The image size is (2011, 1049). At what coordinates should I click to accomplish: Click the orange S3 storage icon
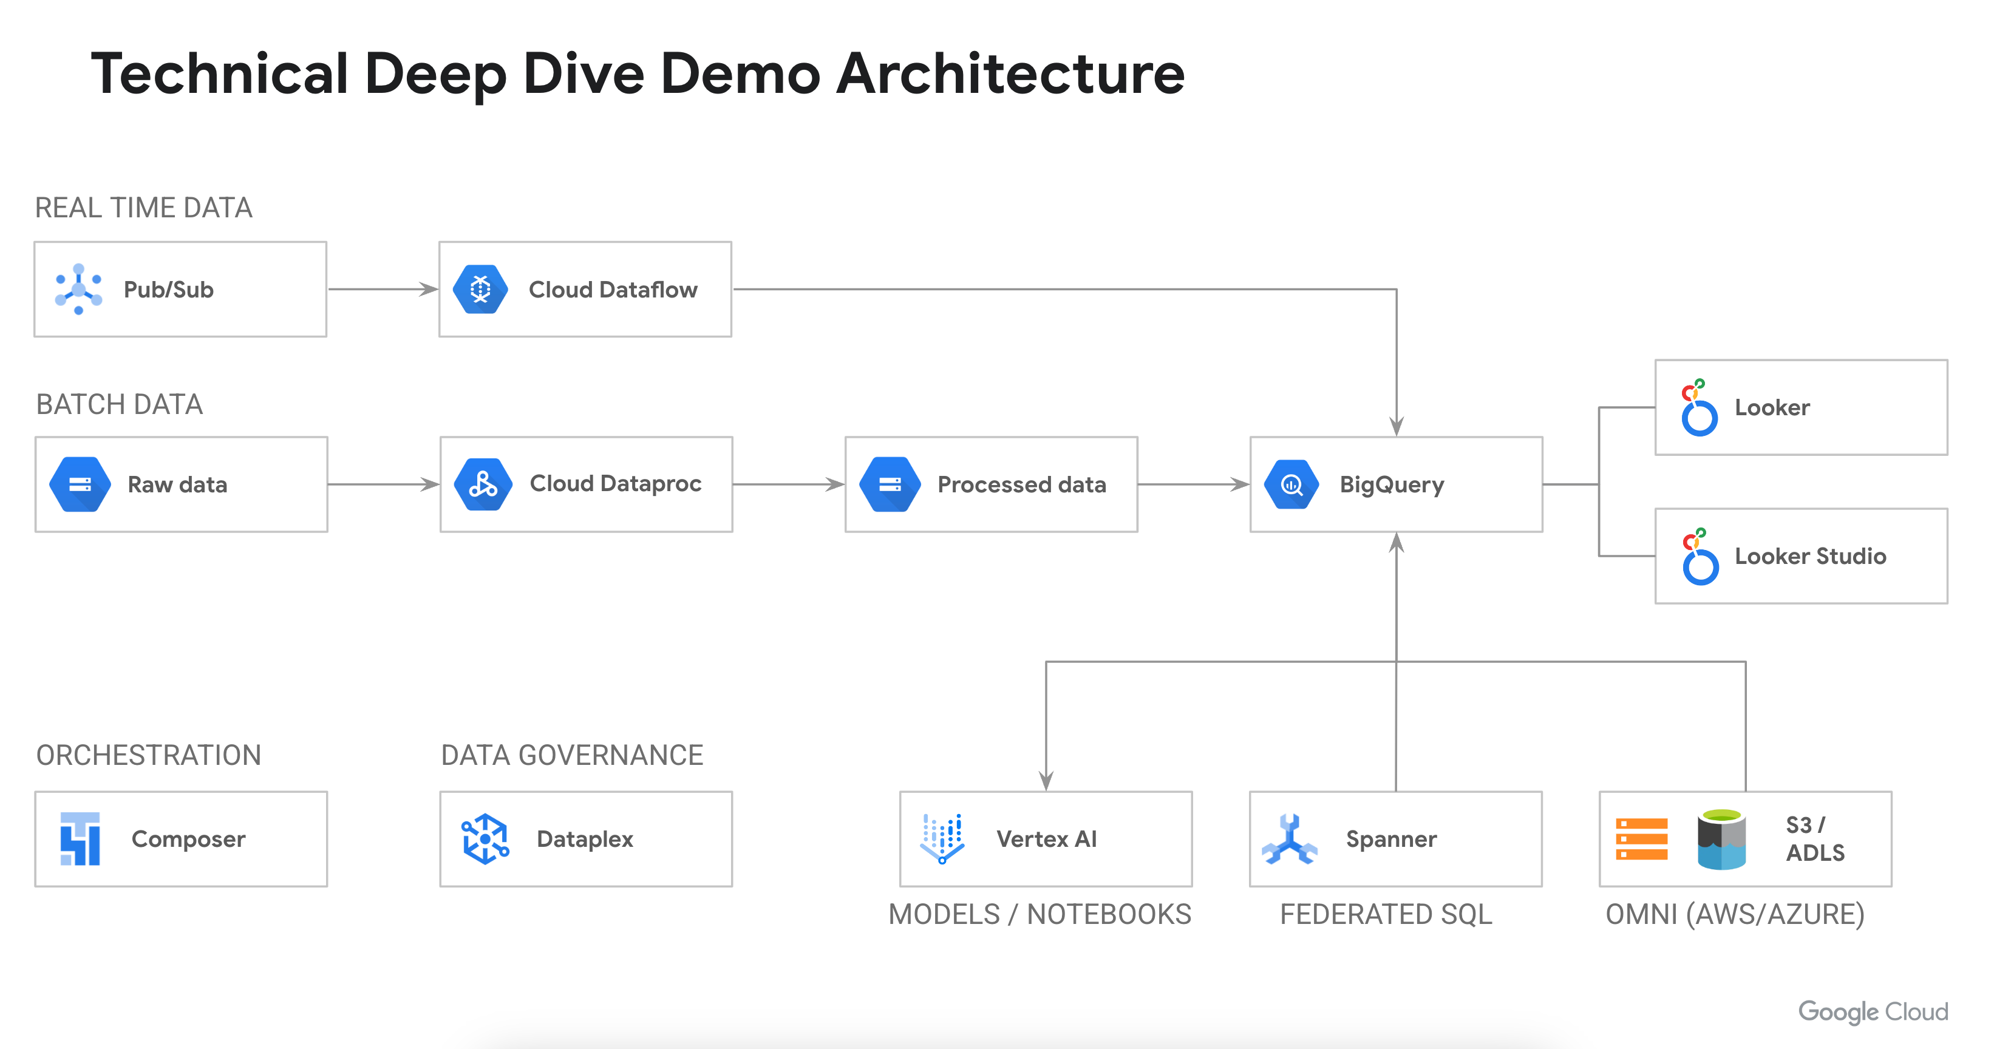coord(1641,840)
